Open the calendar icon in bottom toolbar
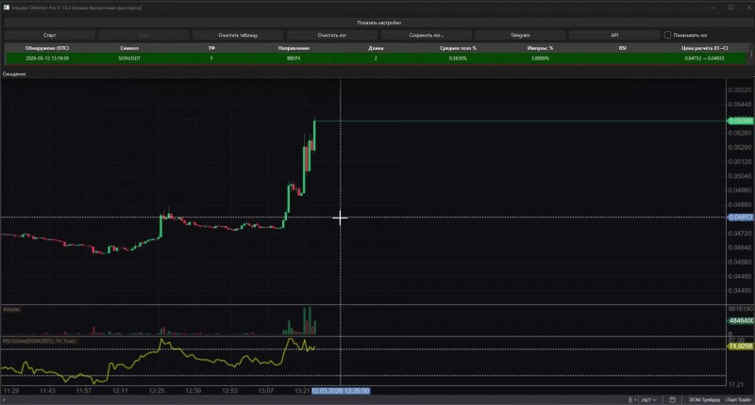Screen dimensions: 755x405 coord(673,399)
